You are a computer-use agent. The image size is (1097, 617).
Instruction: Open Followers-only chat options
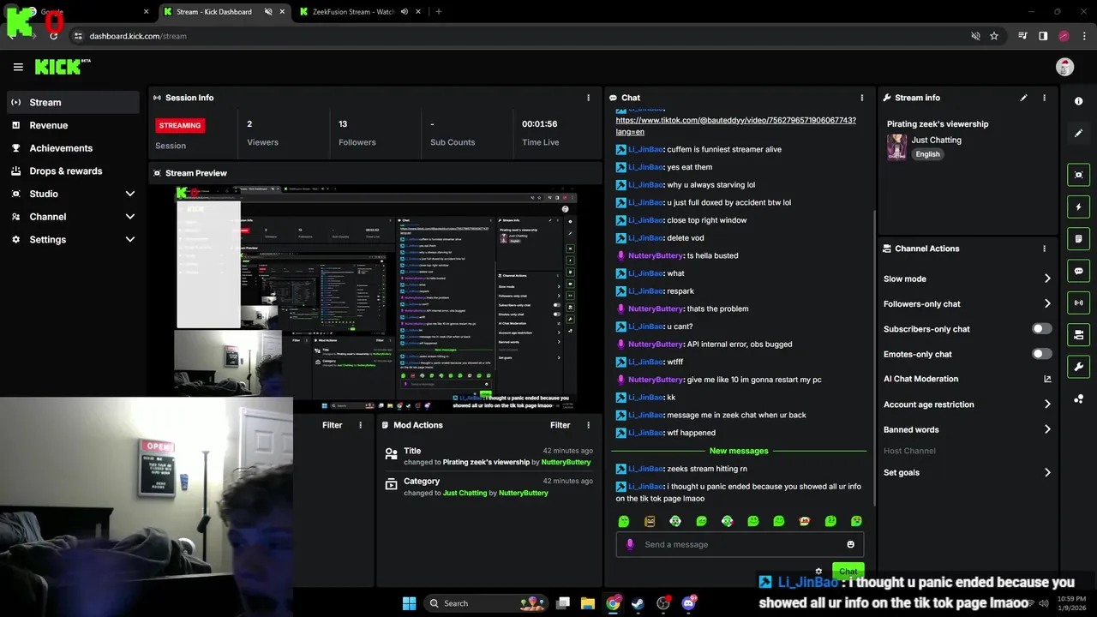click(x=968, y=303)
